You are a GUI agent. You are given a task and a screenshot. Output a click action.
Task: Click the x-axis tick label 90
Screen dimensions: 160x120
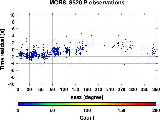point(52,89)
